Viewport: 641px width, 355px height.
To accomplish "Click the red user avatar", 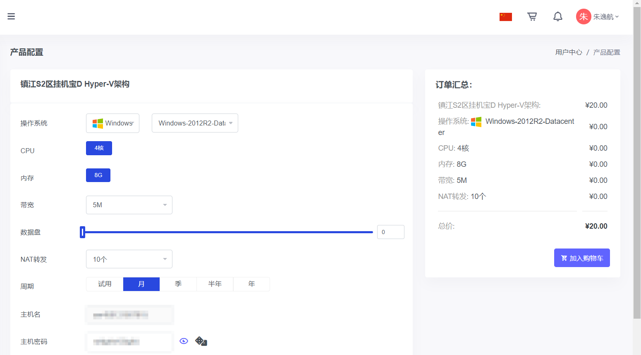I will [x=584, y=17].
